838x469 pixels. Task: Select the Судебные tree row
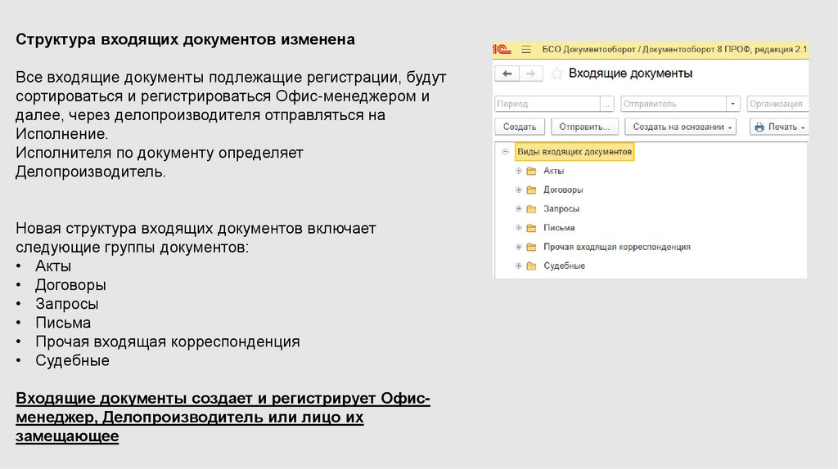tap(651, 266)
